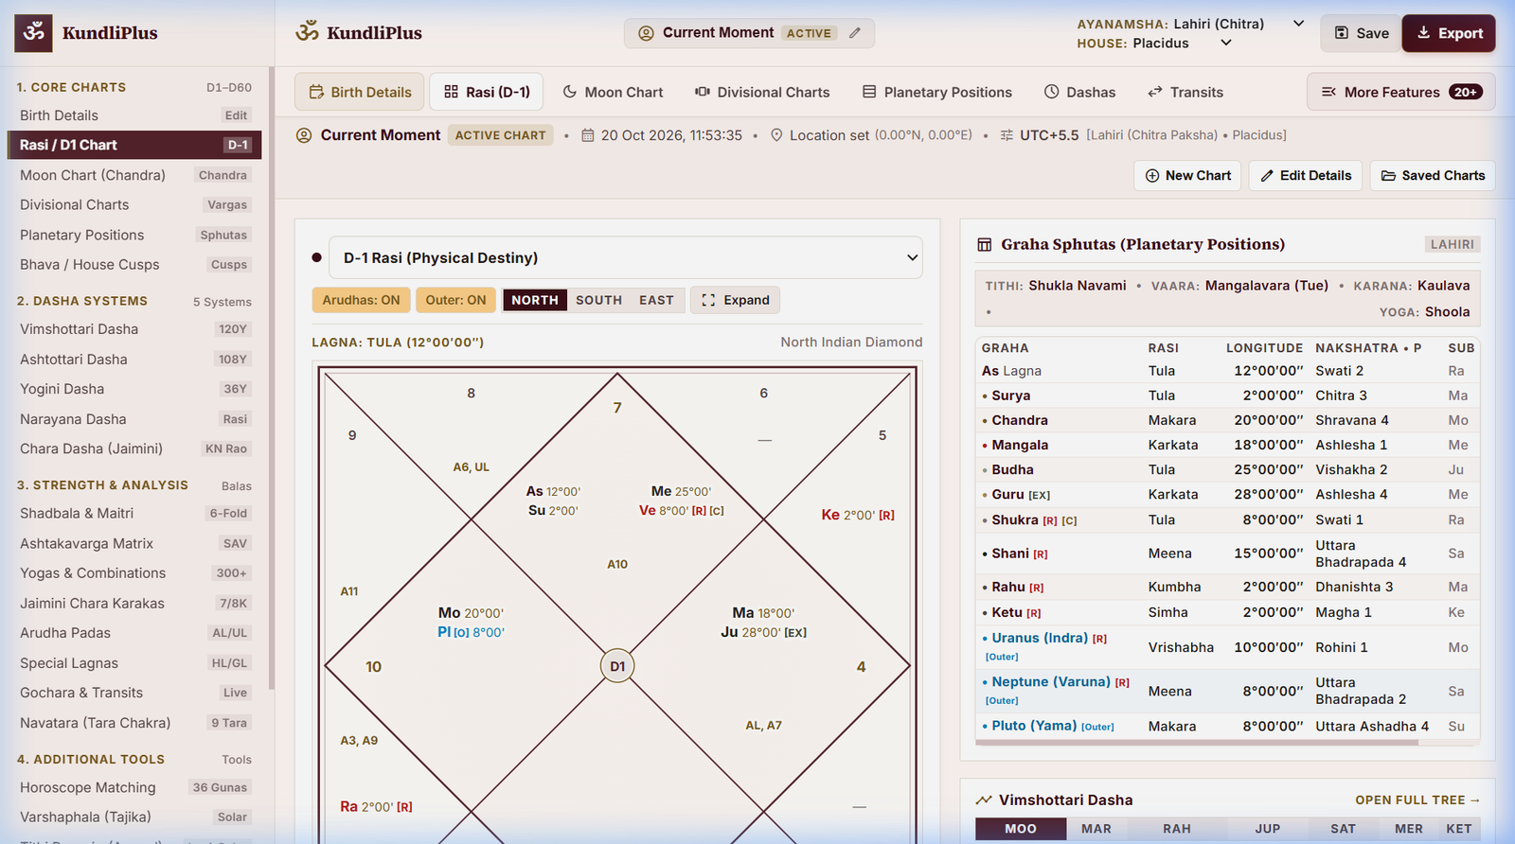The image size is (1515, 844).
Task: Open the House system dropdown chevron
Action: [1226, 43]
